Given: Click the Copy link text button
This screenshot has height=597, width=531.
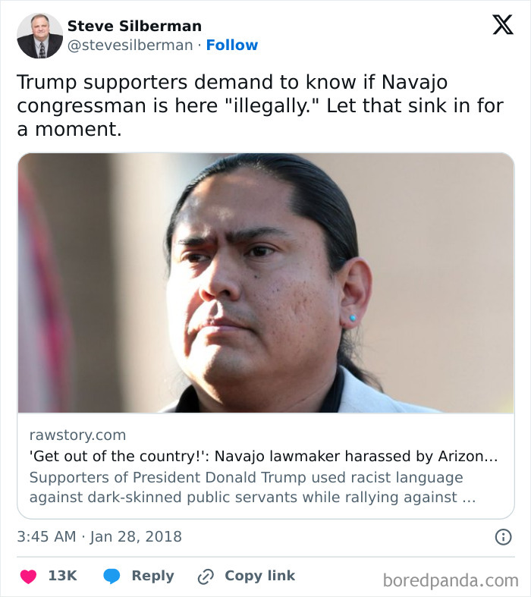Looking at the screenshot, I should pyautogui.click(x=259, y=576).
